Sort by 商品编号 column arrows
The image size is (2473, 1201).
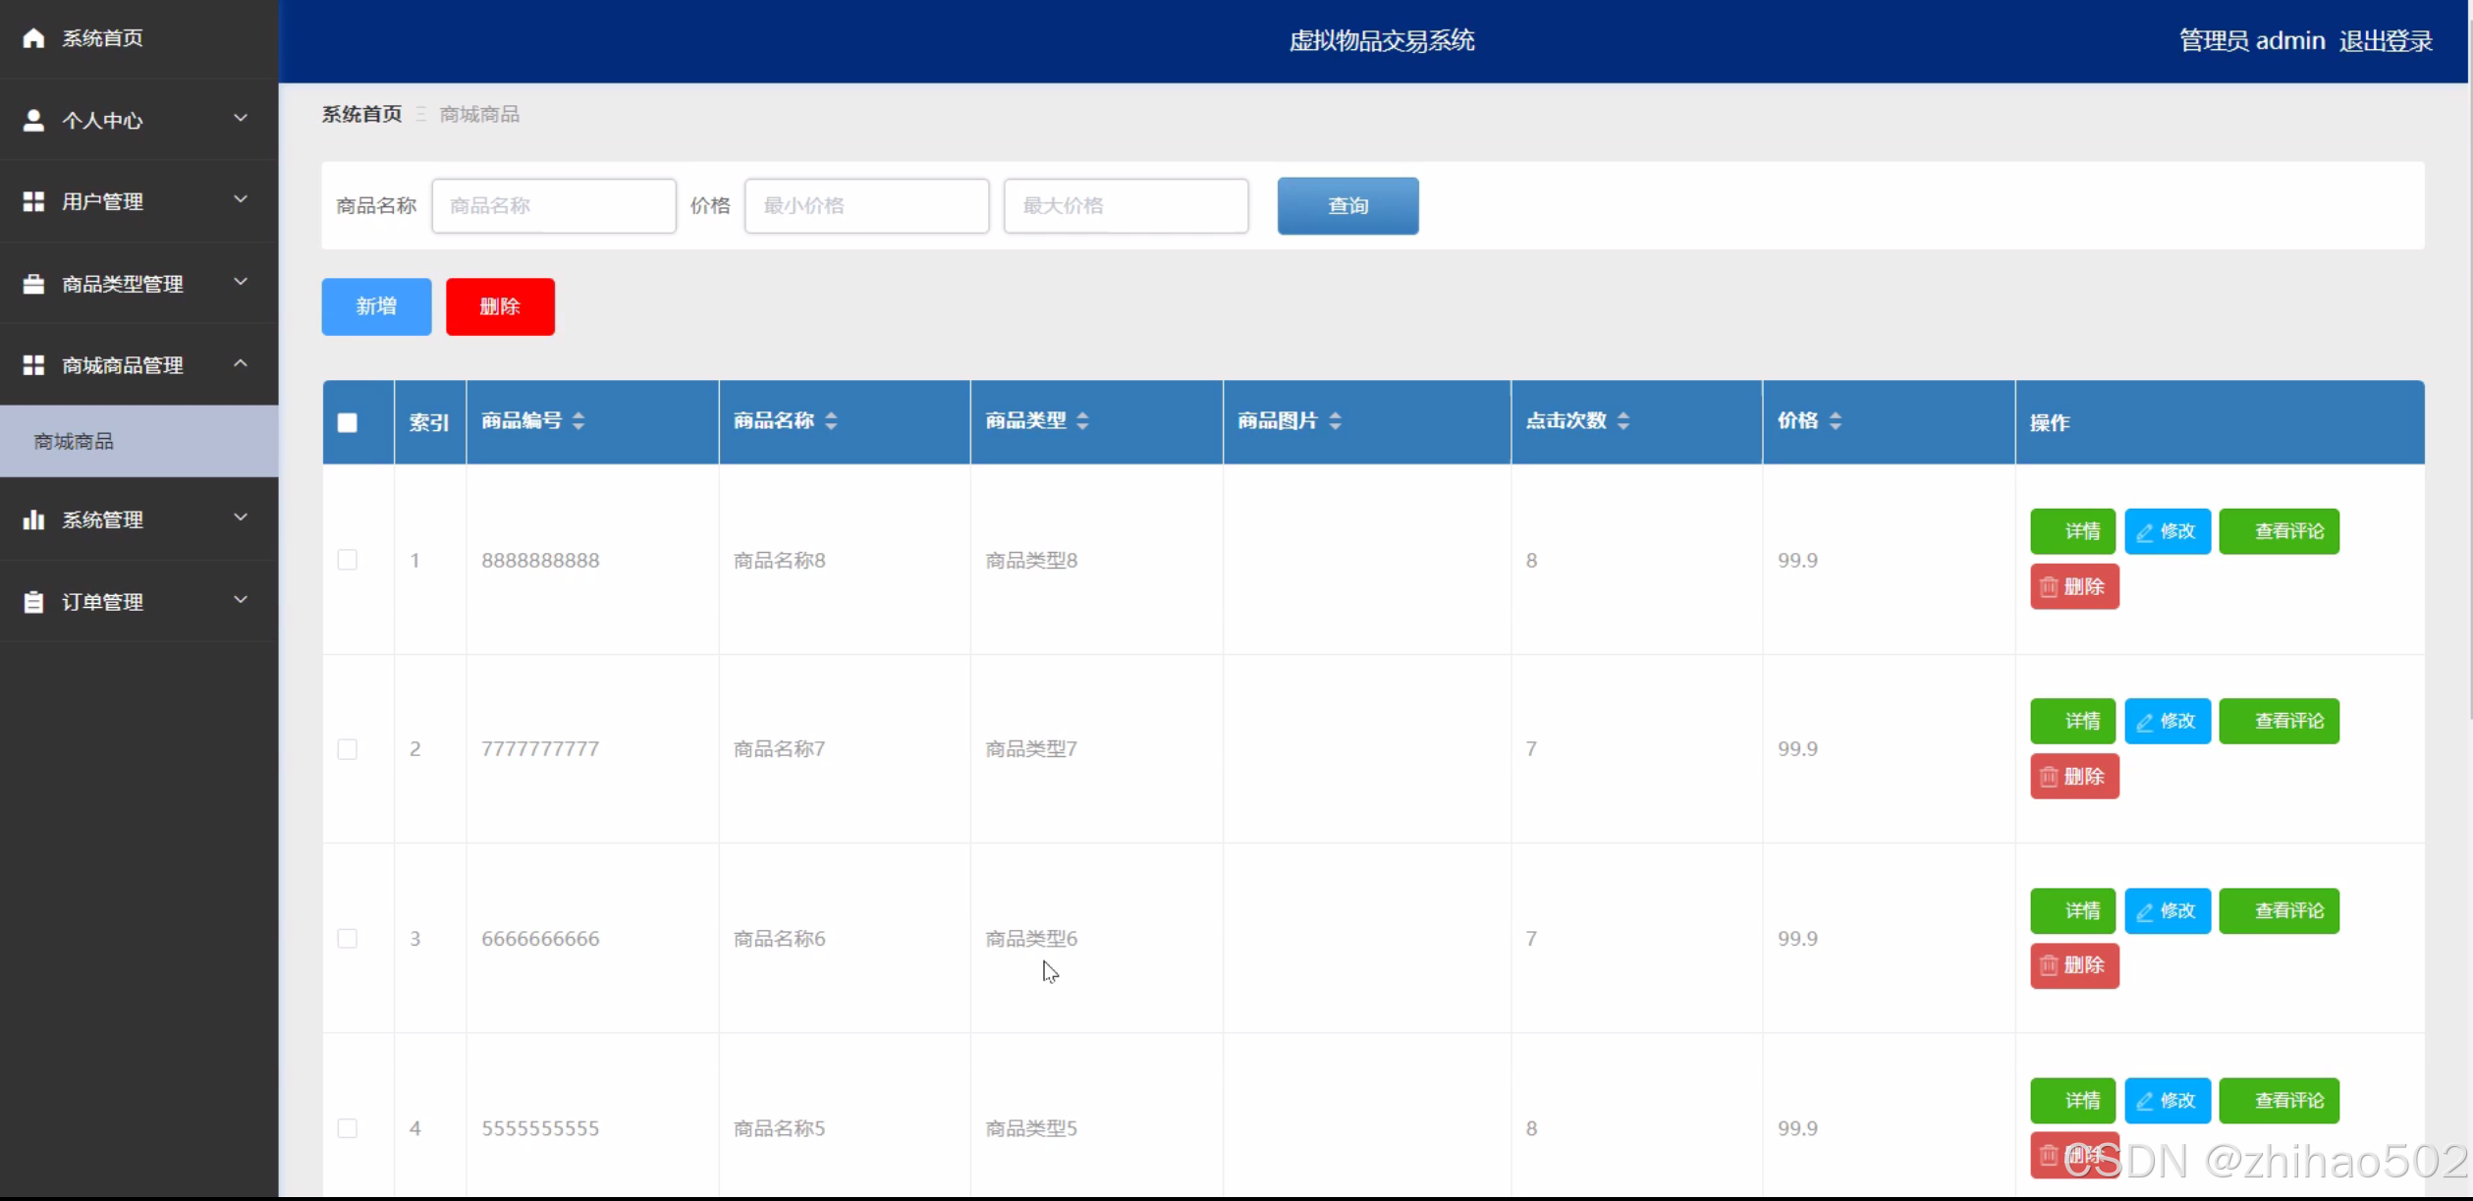point(578,421)
